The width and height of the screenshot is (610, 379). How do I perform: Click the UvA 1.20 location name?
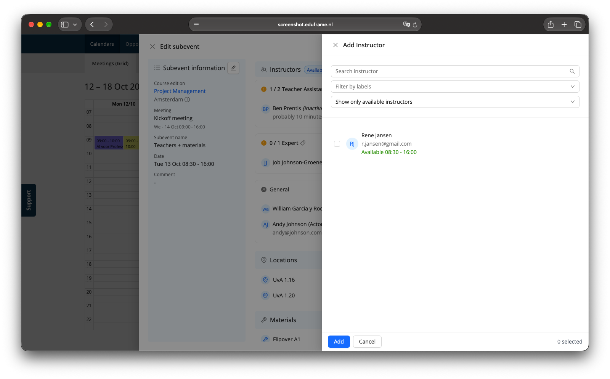click(284, 295)
